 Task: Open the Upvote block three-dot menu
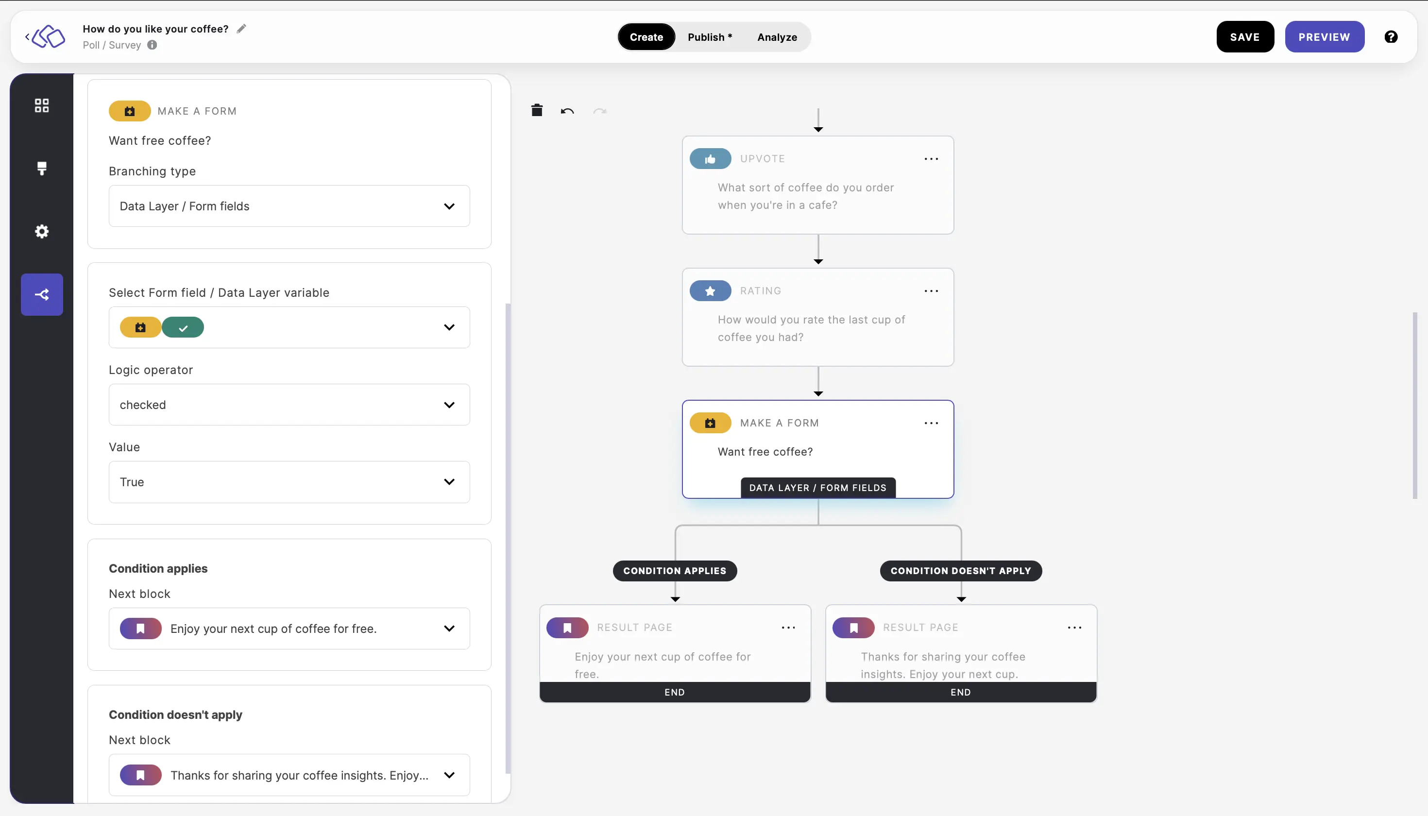[x=932, y=159]
